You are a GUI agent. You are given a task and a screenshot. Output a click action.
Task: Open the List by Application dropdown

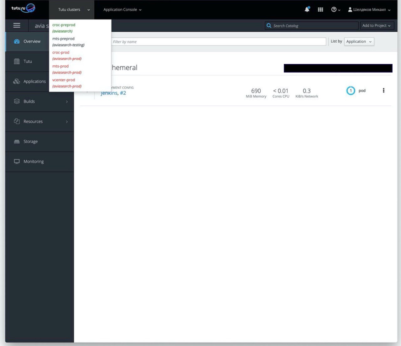[x=359, y=41]
